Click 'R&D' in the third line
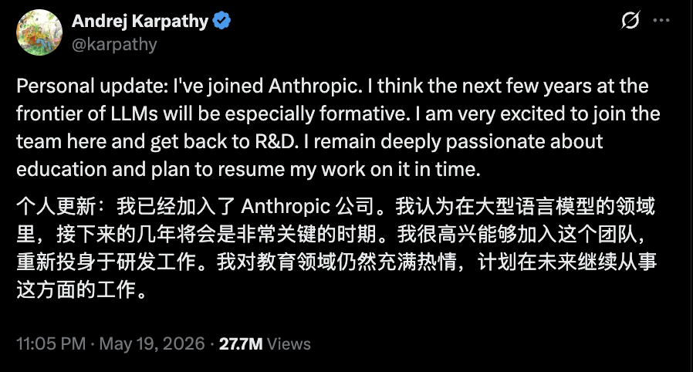This screenshot has width=693, height=372. click(275, 142)
